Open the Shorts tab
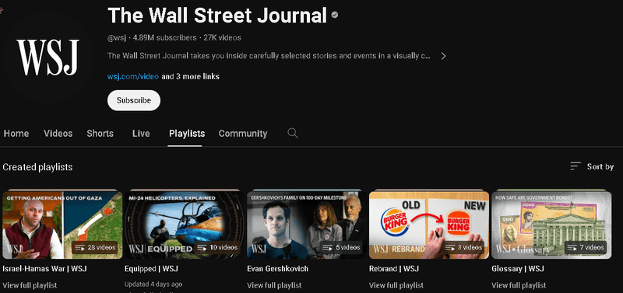This screenshot has width=623, height=293. pyautogui.click(x=100, y=134)
